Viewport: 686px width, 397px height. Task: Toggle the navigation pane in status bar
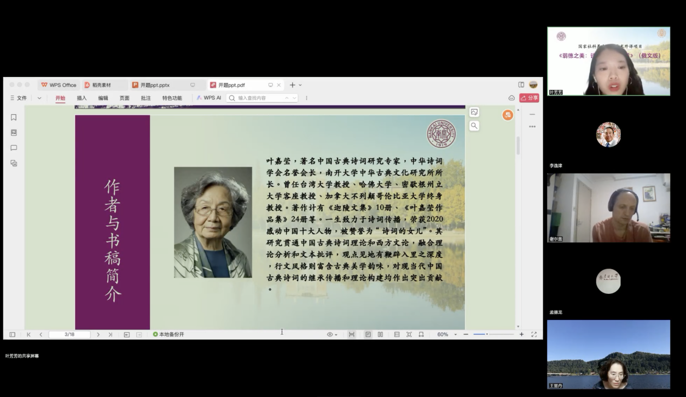(12, 334)
